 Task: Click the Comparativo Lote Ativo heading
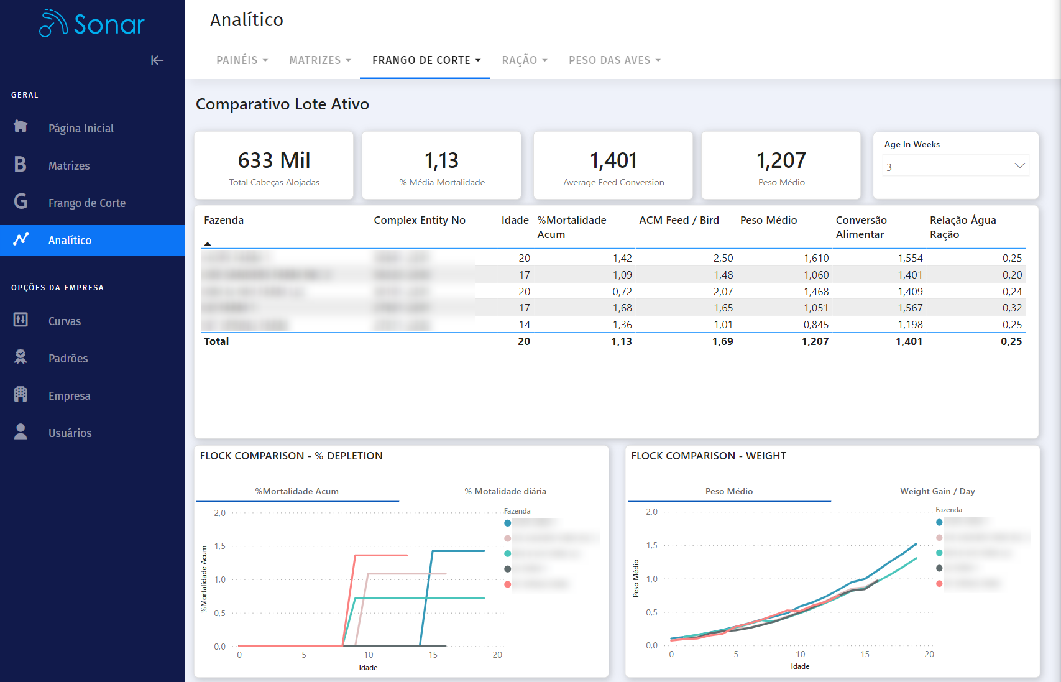click(282, 104)
